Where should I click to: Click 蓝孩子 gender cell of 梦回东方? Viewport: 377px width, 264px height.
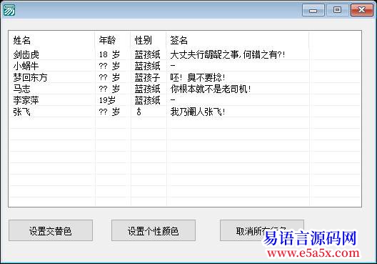[x=147, y=77]
